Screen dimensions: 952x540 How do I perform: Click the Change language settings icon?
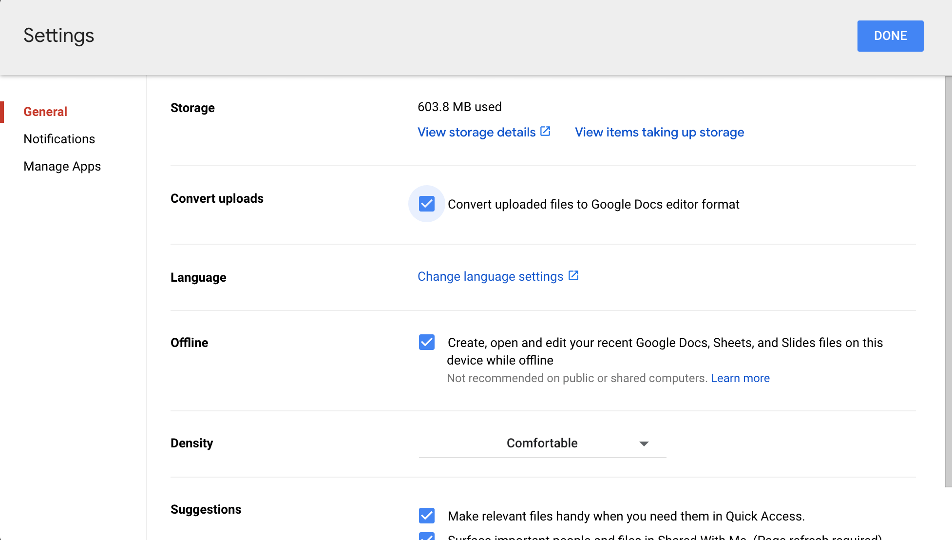[x=574, y=276]
